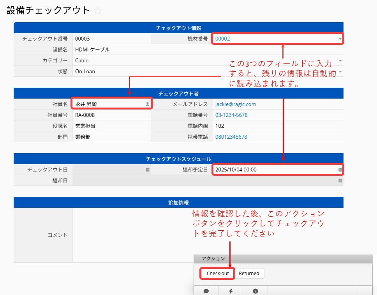Open the jackie@ragic.com email link

coord(235,104)
